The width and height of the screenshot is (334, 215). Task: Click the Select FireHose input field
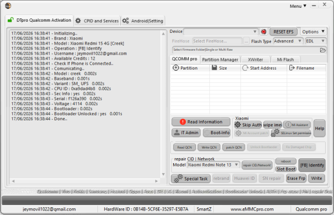(217, 41)
